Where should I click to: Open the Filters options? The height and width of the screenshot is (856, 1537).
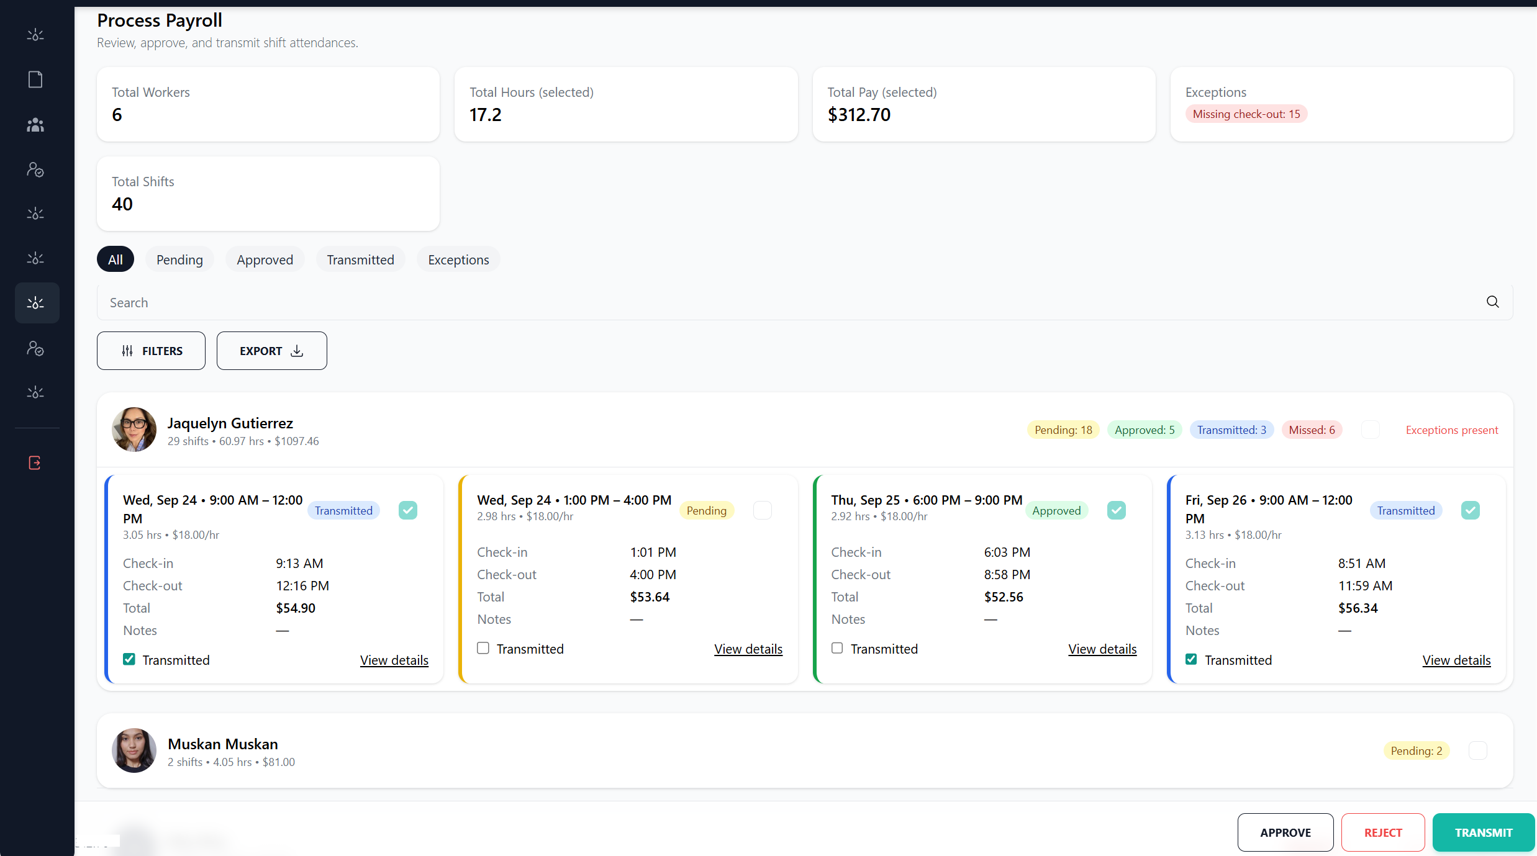click(x=151, y=351)
